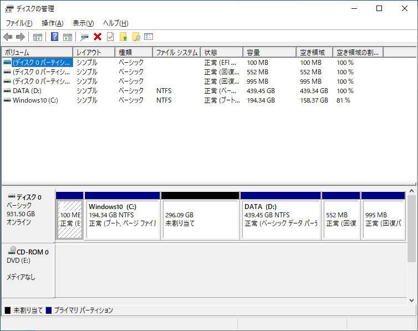The height and width of the screenshot is (331, 418).
Task: Select the 995 MB recovery partition block
Action: (383, 216)
